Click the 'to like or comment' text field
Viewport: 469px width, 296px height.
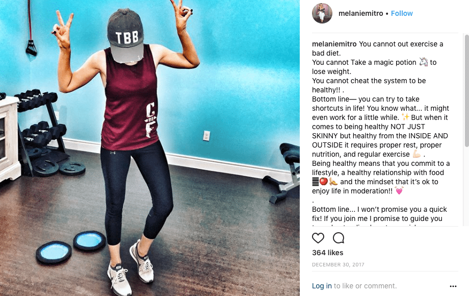[x=365, y=286]
